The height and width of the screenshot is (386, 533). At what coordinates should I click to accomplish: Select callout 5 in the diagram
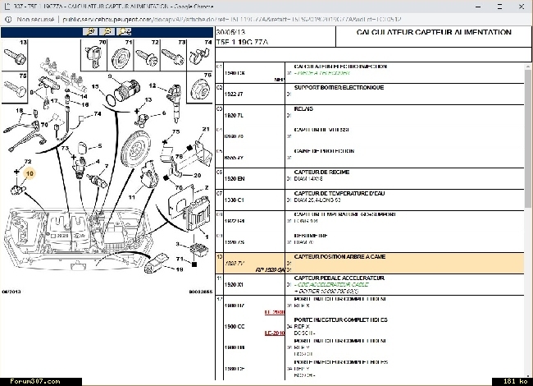coord(99,145)
